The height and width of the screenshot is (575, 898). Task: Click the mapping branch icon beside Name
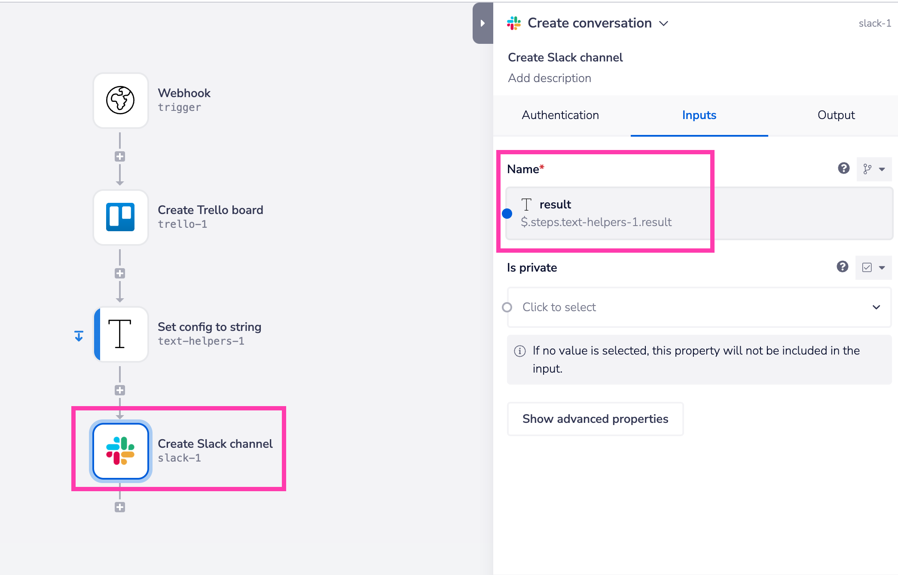(868, 169)
